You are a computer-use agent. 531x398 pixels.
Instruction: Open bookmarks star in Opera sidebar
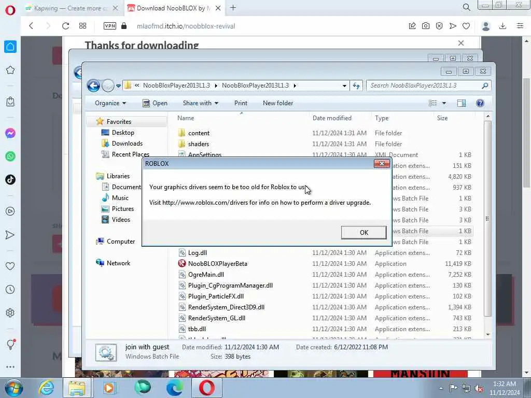[x=10, y=70]
